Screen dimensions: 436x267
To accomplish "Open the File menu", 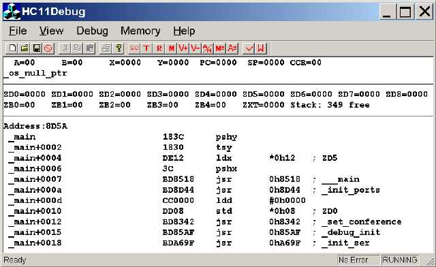I will tap(18, 31).
